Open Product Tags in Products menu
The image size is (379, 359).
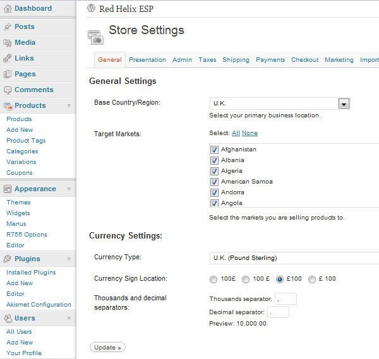point(26,141)
